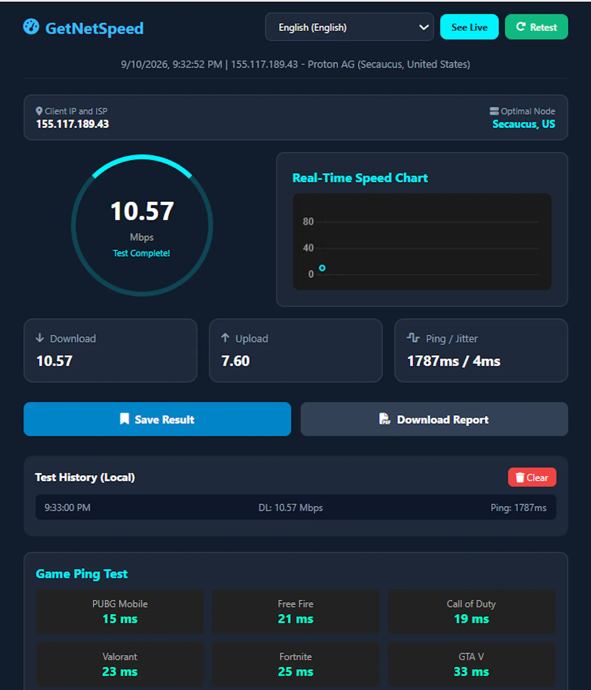
Task: Click the Proton AG timestamp info line
Action: [x=295, y=65]
